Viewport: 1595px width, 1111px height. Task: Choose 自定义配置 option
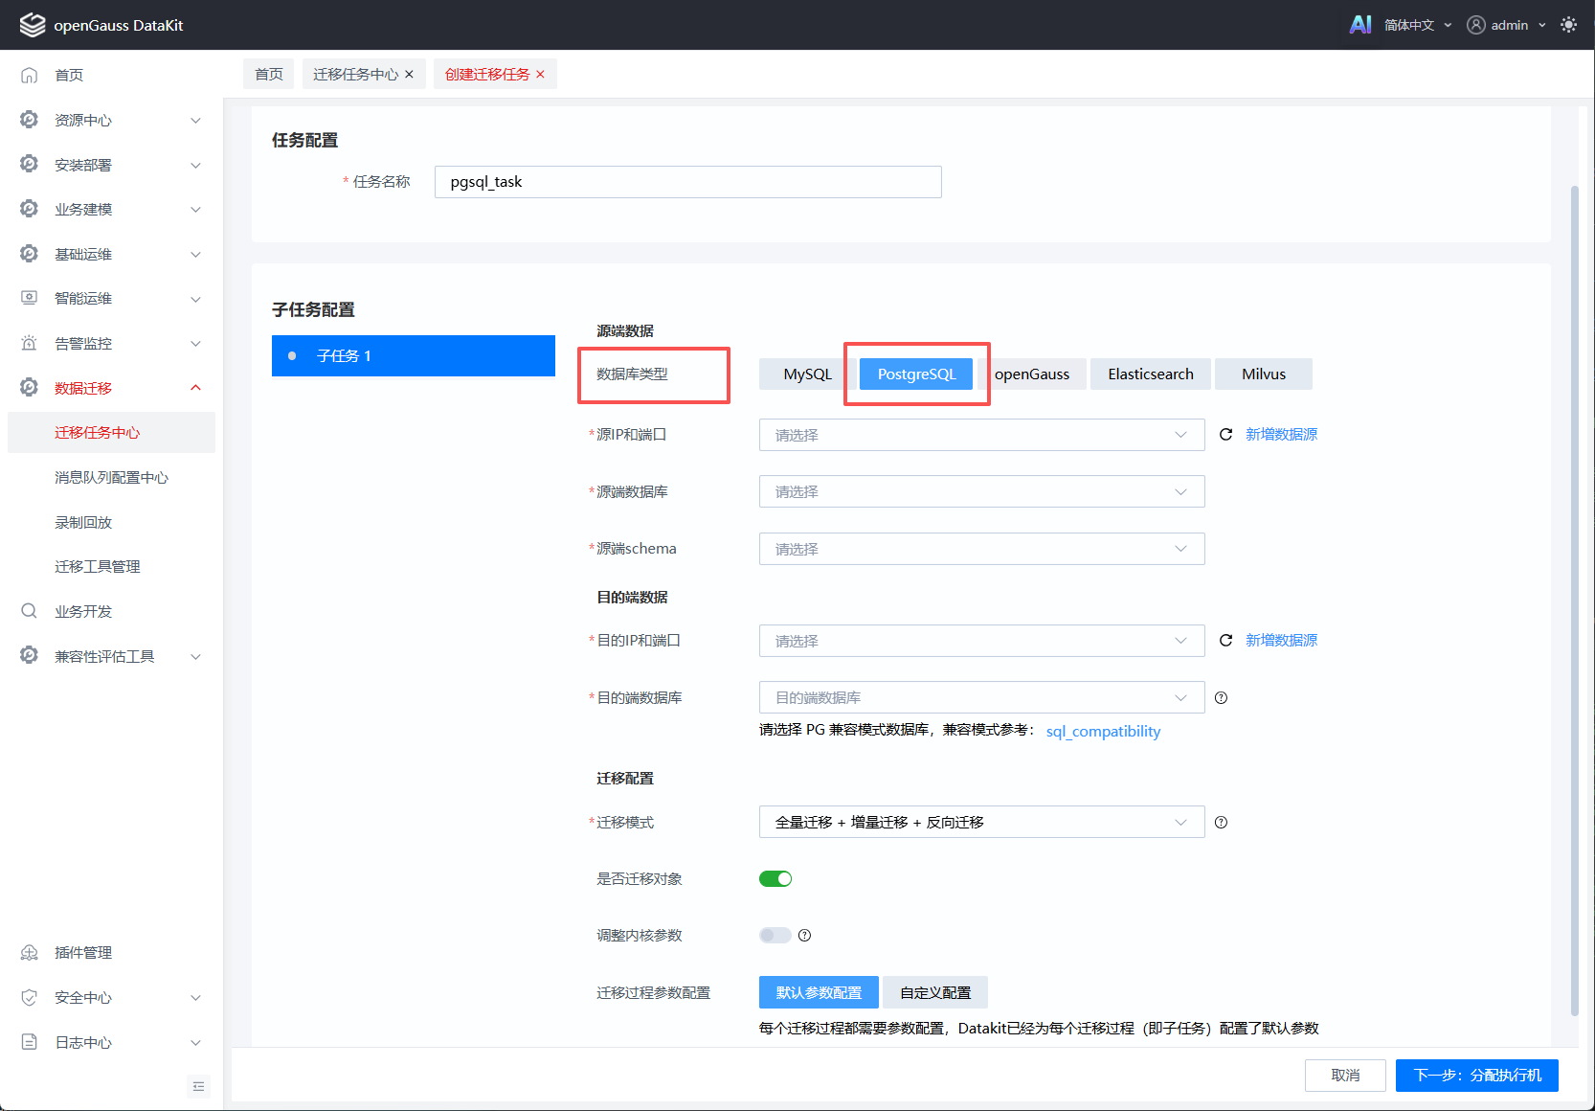pyautogui.click(x=935, y=993)
